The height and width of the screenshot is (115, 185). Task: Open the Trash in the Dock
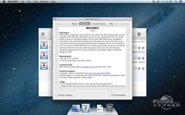[x=109, y=108]
